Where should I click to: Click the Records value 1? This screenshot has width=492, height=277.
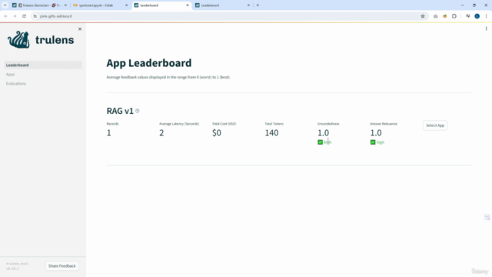[108, 133]
